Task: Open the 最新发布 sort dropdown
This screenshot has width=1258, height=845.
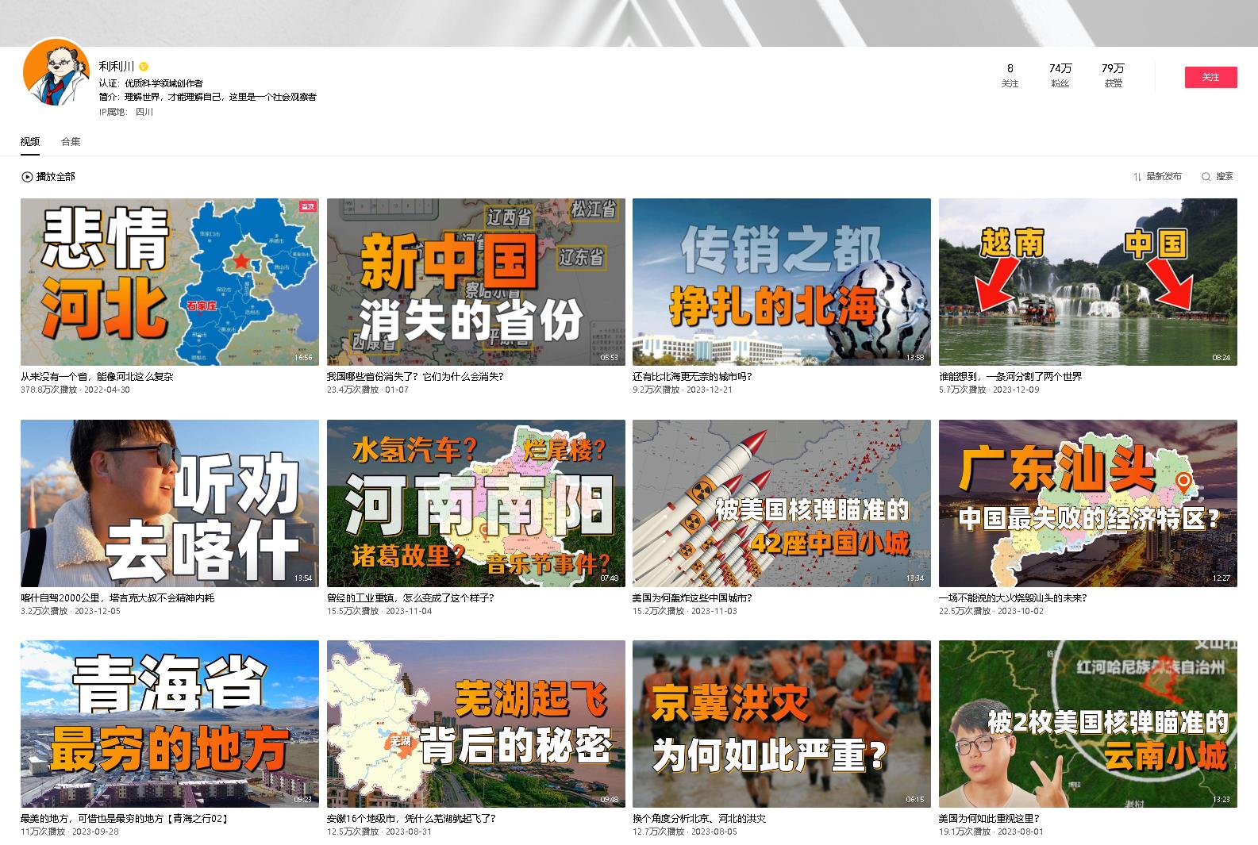Action: 1164,177
